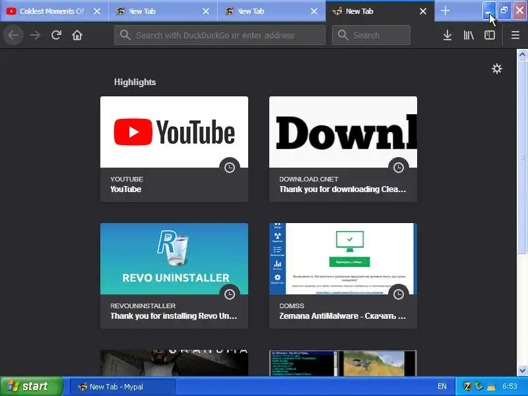
Task: Click the REVOUNINSTALLER source label
Action: [x=143, y=306]
